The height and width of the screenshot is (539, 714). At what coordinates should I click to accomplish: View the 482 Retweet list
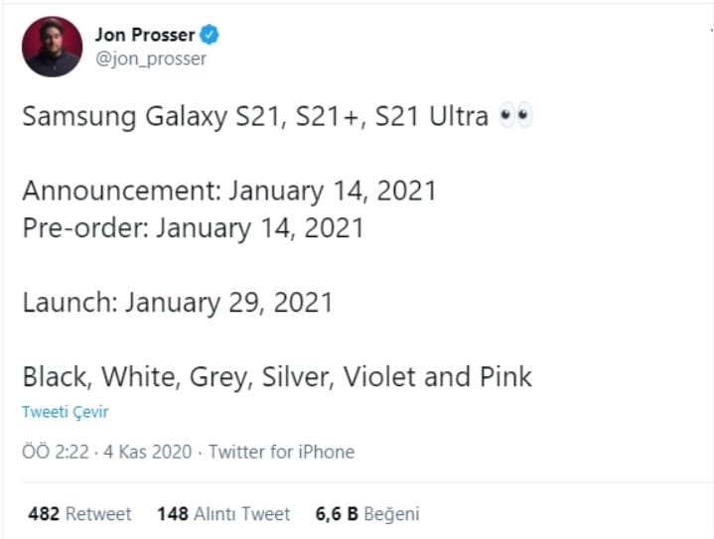point(79,513)
